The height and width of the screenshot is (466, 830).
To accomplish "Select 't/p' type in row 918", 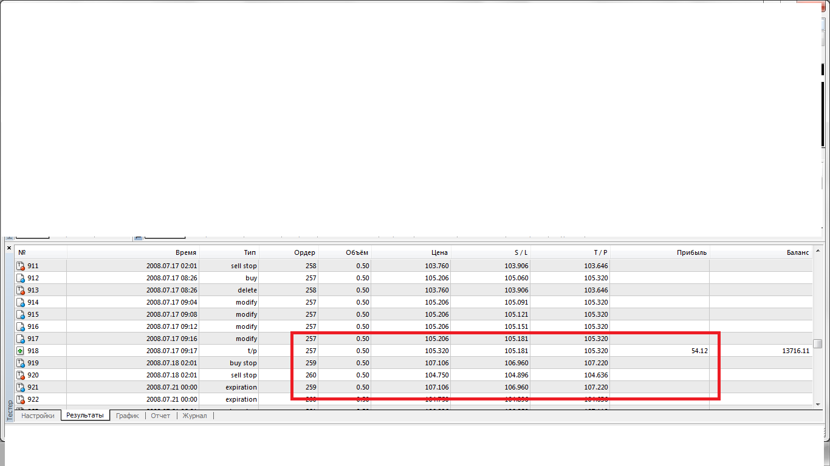I will [x=252, y=351].
